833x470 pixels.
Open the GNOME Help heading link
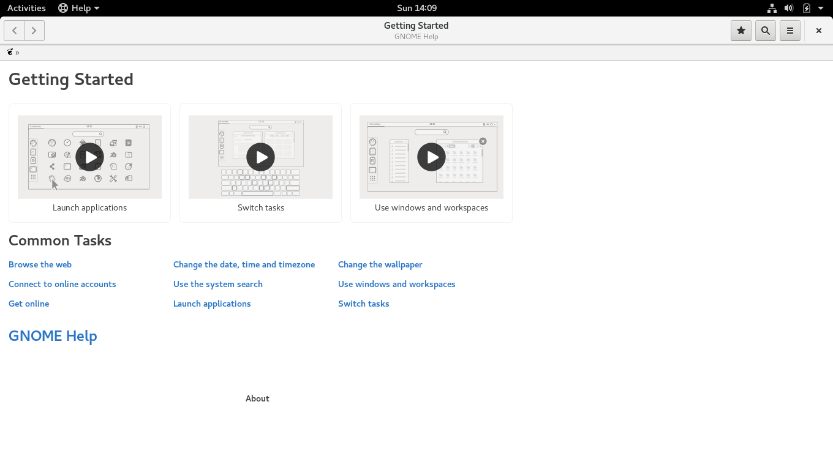pyautogui.click(x=53, y=336)
